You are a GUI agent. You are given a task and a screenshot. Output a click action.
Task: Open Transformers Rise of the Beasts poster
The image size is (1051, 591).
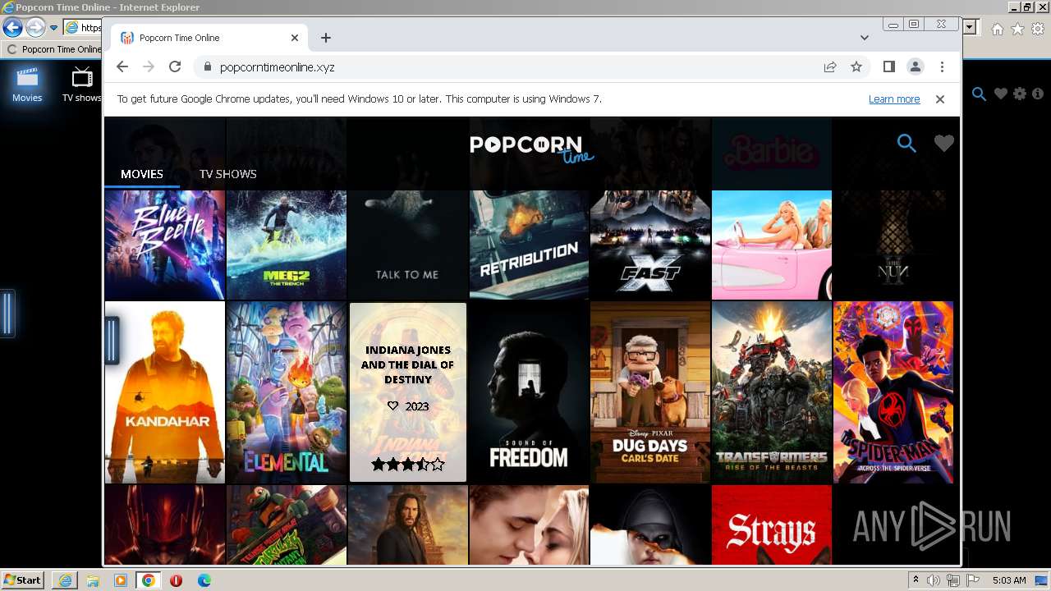(772, 392)
